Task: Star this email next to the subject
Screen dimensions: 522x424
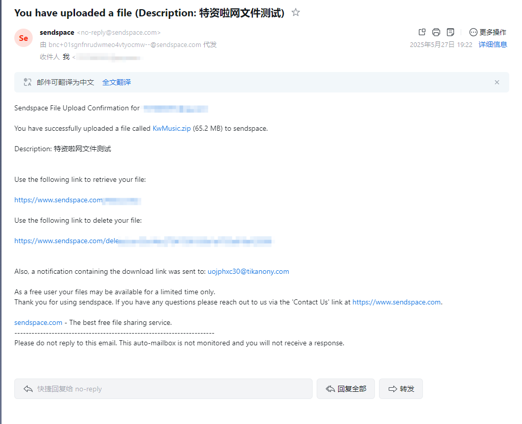Action: 296,13
